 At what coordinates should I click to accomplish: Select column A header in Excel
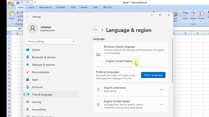coord(17,33)
